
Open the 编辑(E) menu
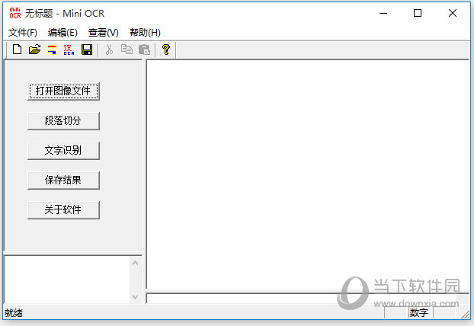[x=62, y=32]
